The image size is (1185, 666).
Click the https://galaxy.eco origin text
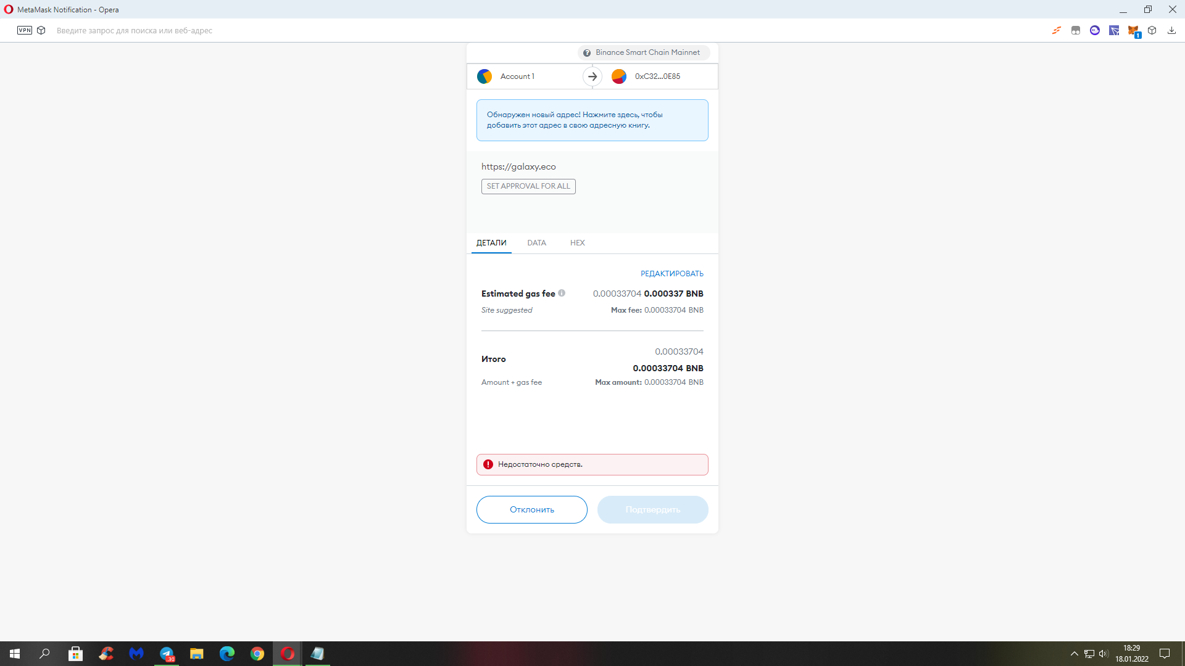click(518, 166)
